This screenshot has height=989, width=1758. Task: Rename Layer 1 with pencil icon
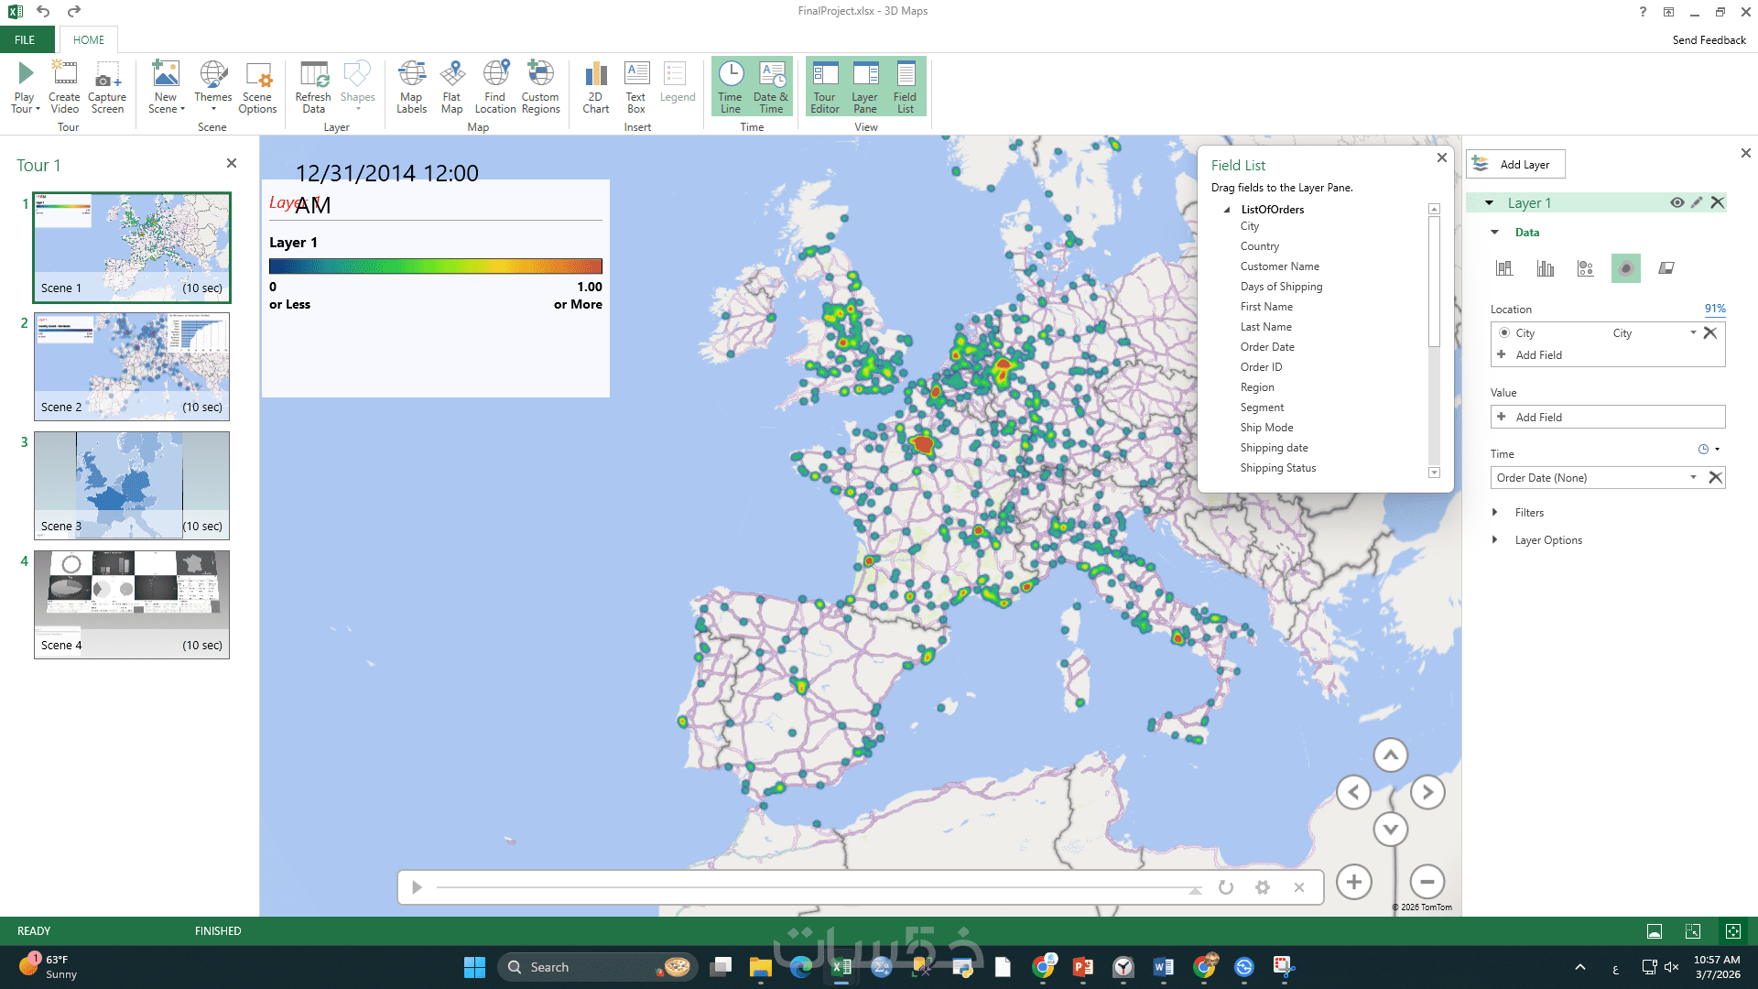click(1697, 202)
